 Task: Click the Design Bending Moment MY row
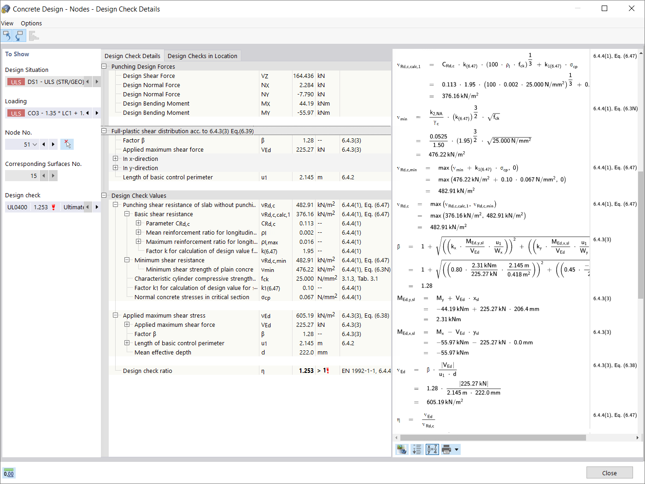(250, 112)
